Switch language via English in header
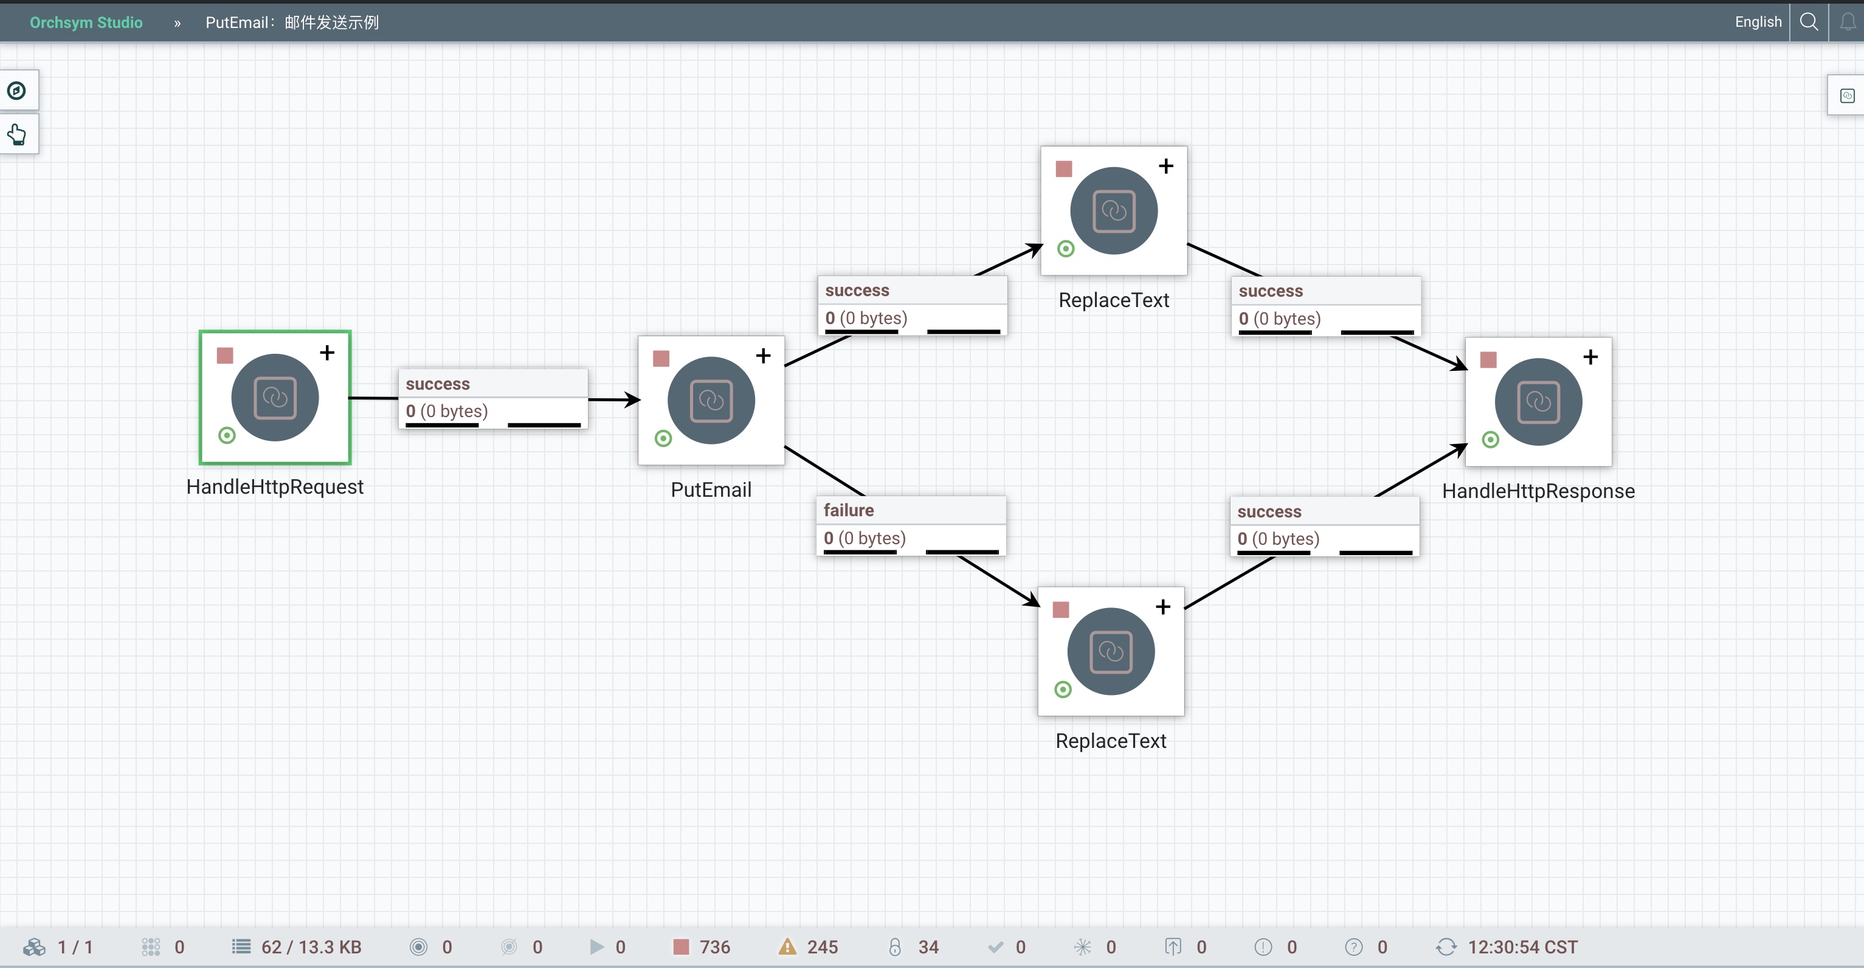 pyautogui.click(x=1758, y=22)
